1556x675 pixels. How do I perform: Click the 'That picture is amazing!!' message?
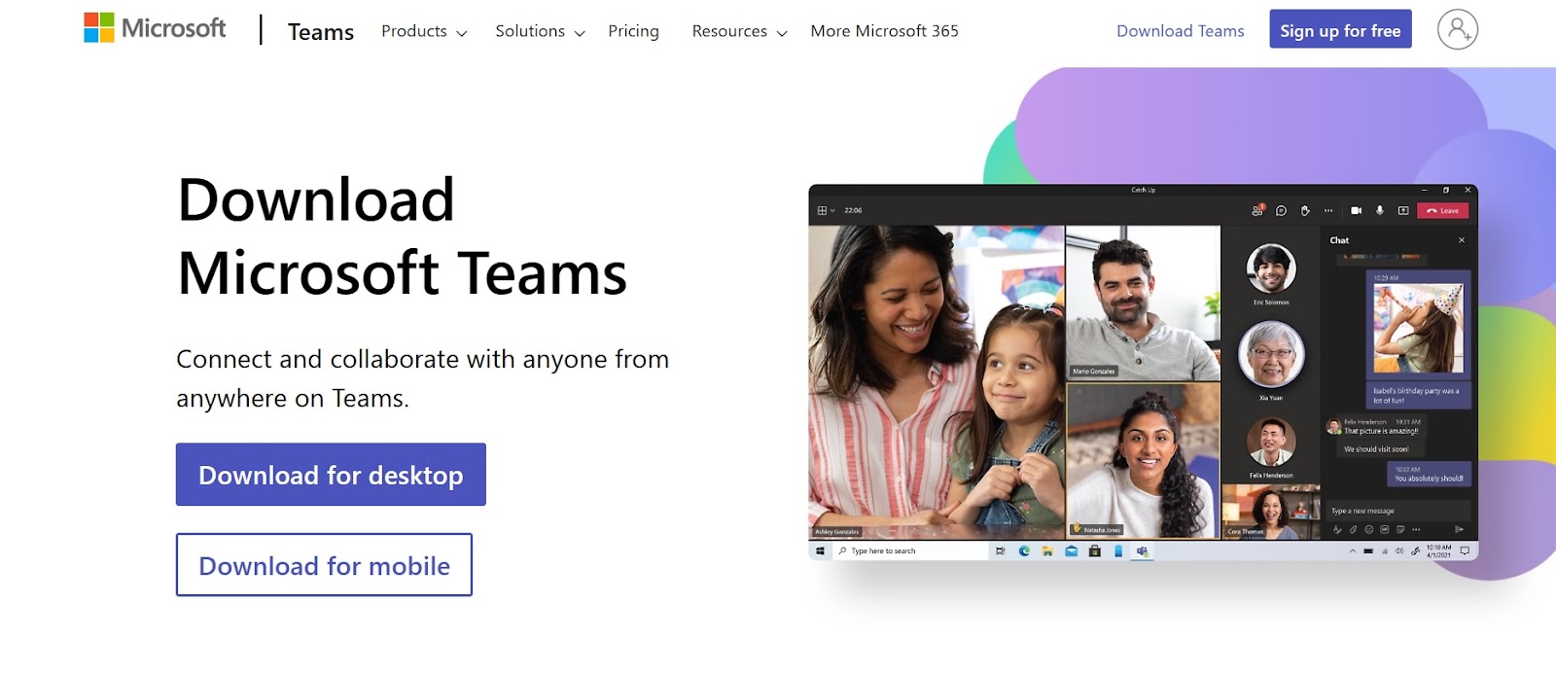coord(1381,431)
